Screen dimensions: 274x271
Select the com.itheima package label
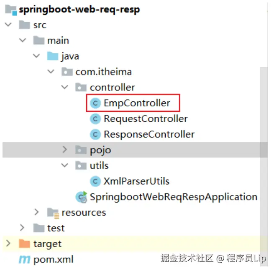103,72
